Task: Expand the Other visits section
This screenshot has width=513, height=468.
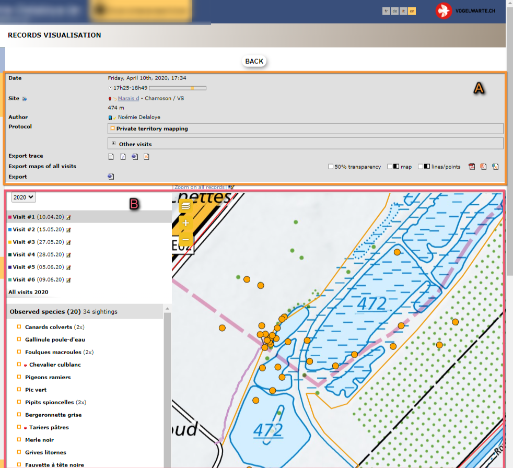Action: (x=113, y=144)
